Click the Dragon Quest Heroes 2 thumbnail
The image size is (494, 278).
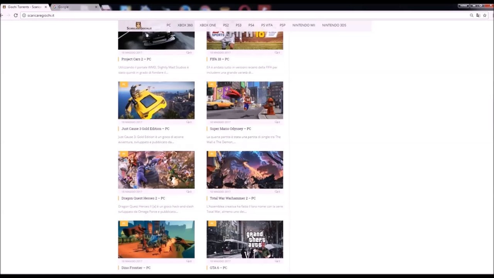point(156,170)
